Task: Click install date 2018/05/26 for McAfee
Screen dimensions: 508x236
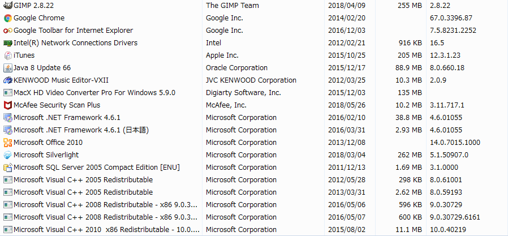Action: (x=346, y=105)
